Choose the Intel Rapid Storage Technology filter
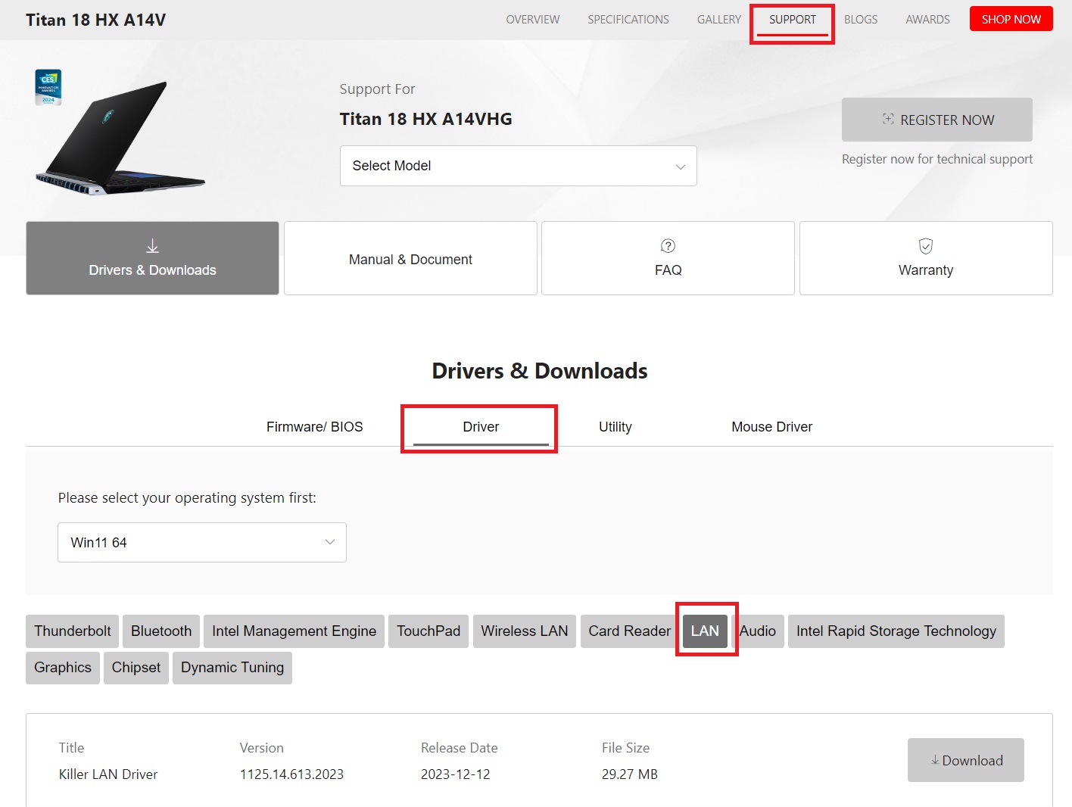This screenshot has height=807, width=1072. (x=896, y=631)
